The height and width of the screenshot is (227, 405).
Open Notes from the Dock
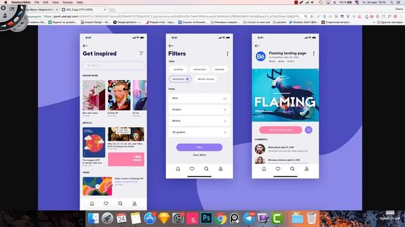click(x=135, y=218)
